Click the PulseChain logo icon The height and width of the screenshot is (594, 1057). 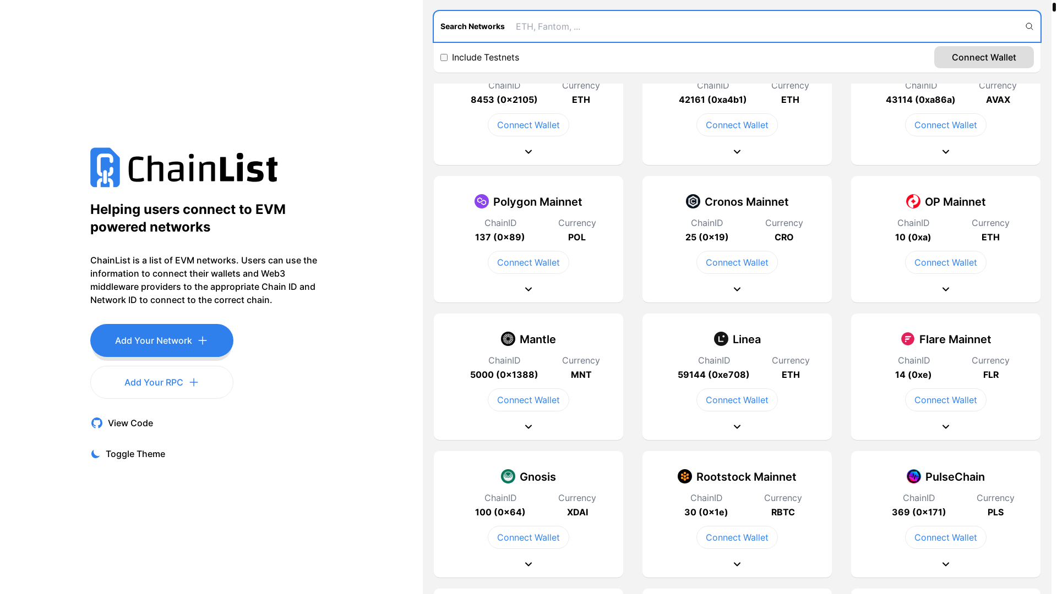[914, 476]
